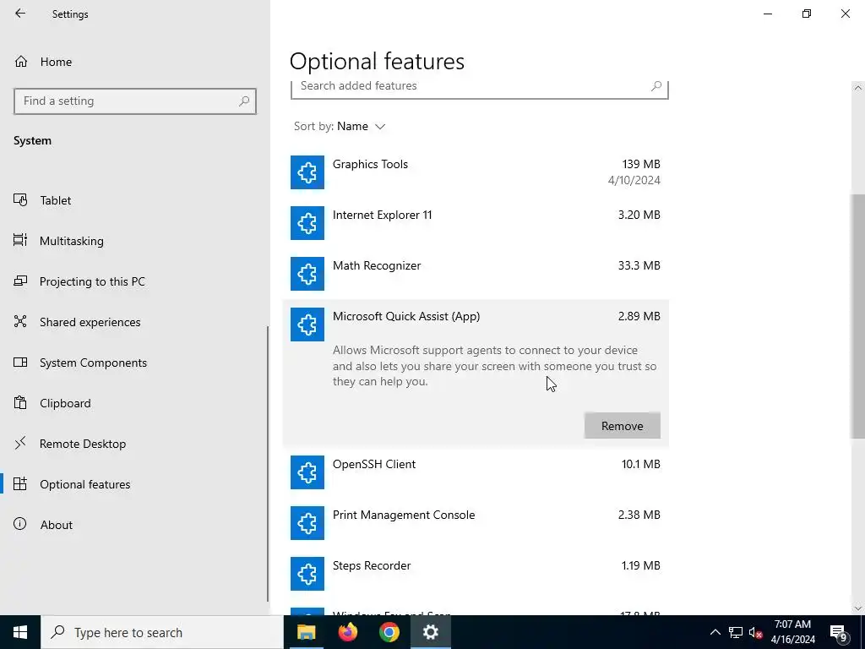This screenshot has width=865, height=649.
Task: Click the features list vertical scrollbar thumb
Action: pos(857,316)
